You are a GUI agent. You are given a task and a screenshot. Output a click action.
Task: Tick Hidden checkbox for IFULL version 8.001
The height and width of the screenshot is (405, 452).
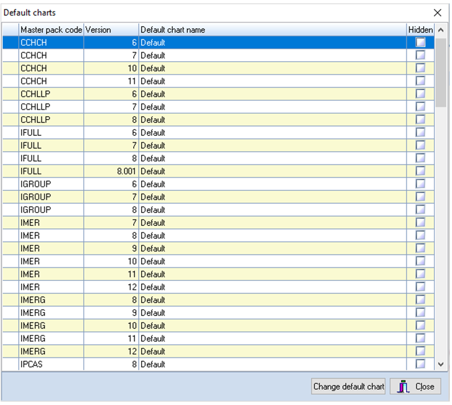(420, 171)
